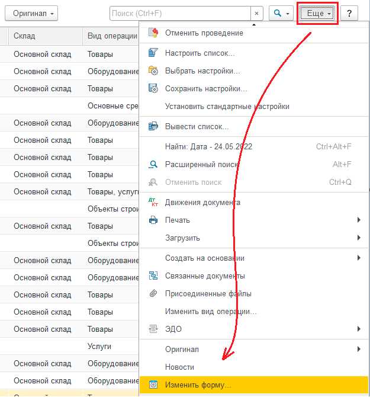Expand the Еще dropdown menu
Screen dimensions: 370x397
(x=317, y=14)
